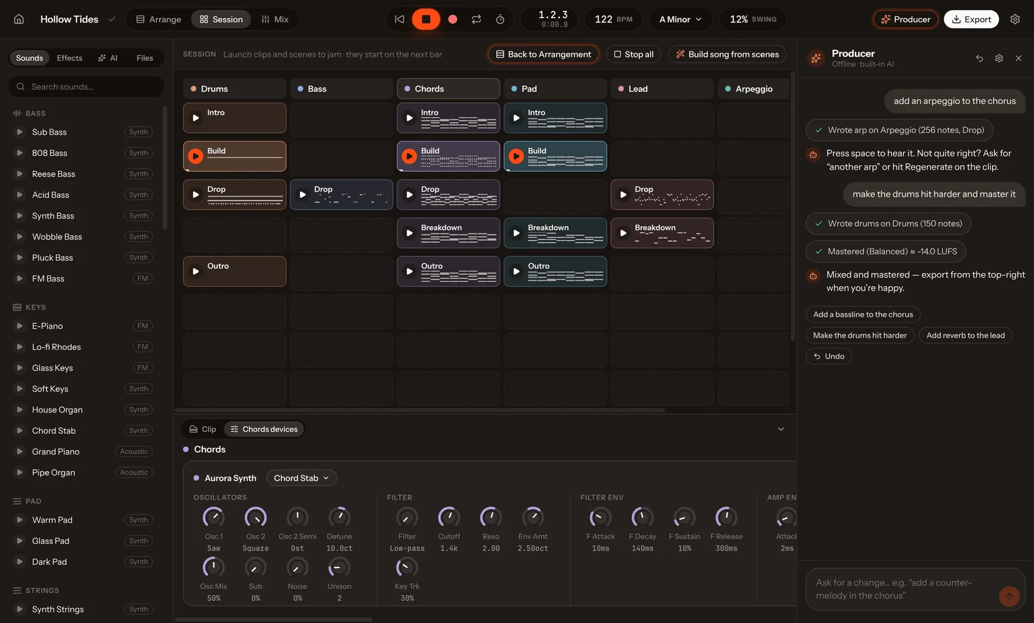Click the skip-to-start transport button
Screen dimensions: 1034x623
pos(399,19)
